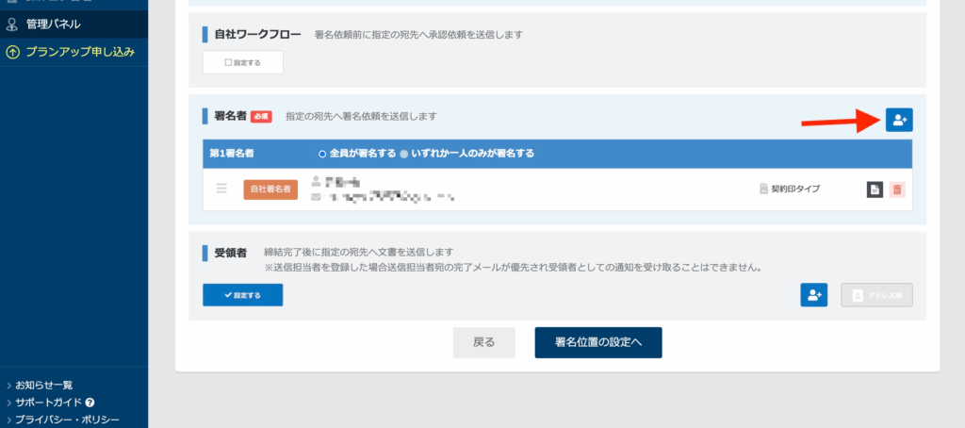Click the disabled アドレス帳 button
Screen dimensions: 965x428
point(877,295)
